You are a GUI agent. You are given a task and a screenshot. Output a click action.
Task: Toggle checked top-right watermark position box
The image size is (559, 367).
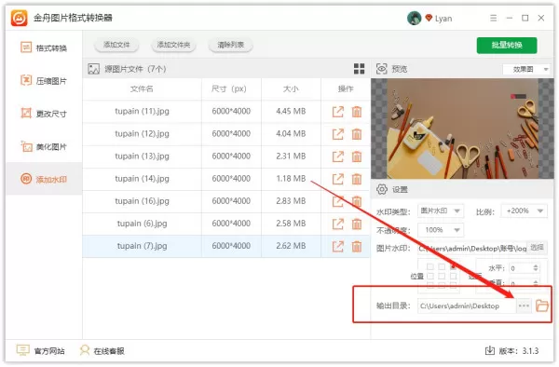tap(453, 266)
